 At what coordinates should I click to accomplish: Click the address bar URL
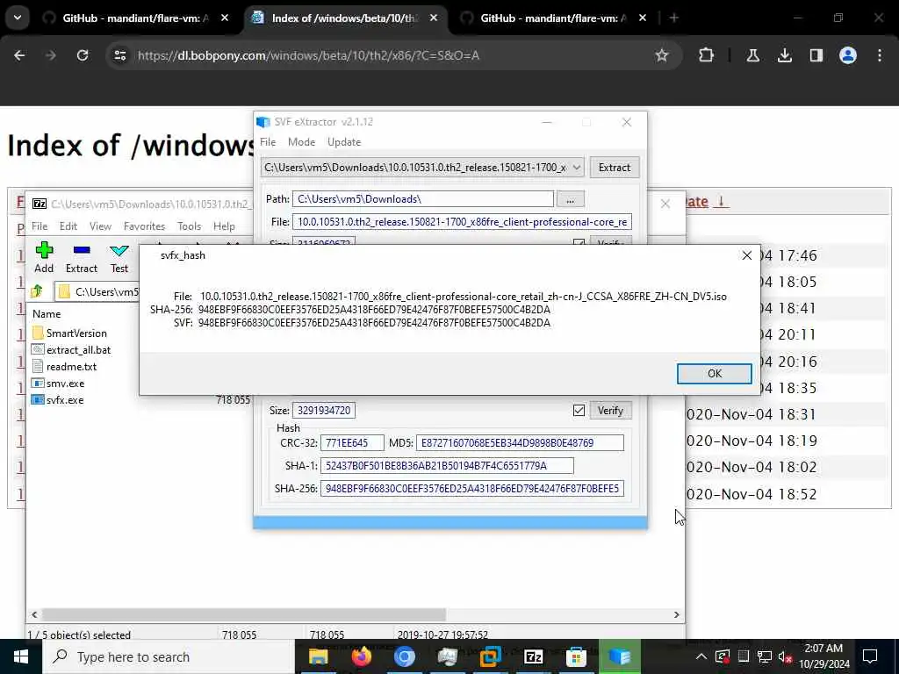click(308, 55)
